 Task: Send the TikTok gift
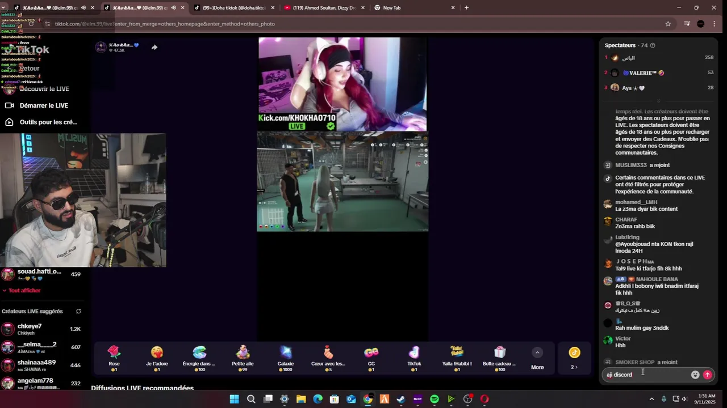pyautogui.click(x=414, y=359)
